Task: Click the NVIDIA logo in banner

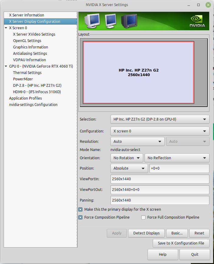Action: [x=197, y=21]
